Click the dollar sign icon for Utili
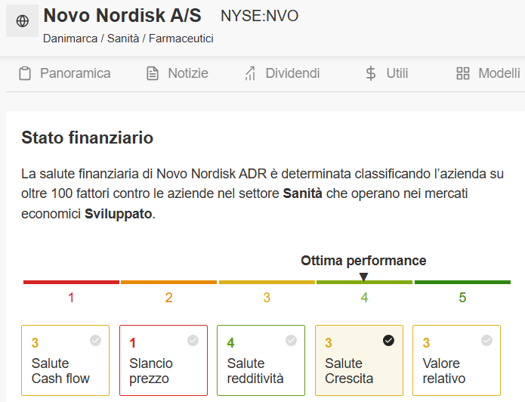The image size is (525, 402). pyautogui.click(x=371, y=73)
